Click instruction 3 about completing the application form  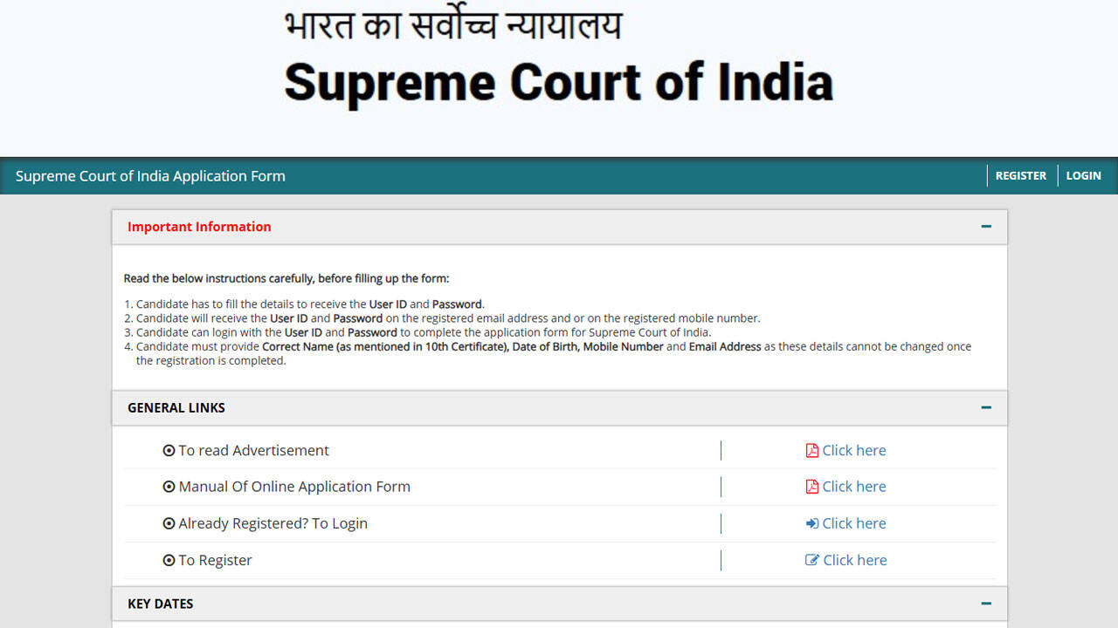point(418,332)
